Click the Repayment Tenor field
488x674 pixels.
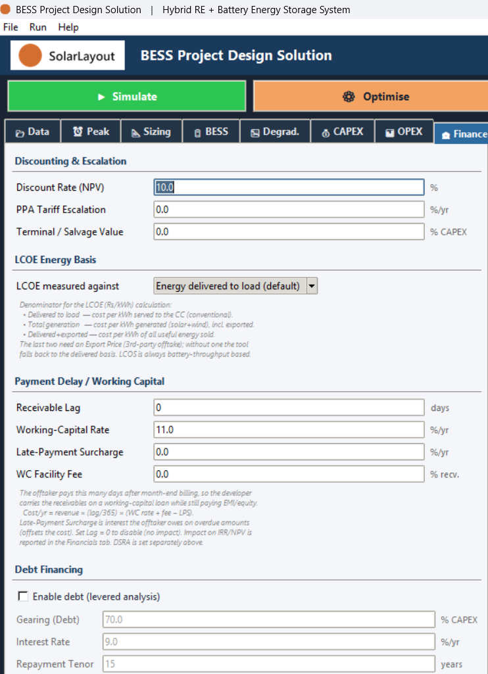point(269,664)
